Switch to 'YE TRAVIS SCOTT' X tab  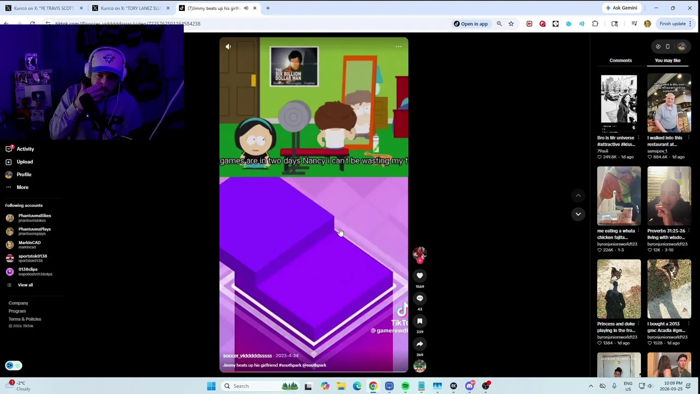(x=44, y=8)
